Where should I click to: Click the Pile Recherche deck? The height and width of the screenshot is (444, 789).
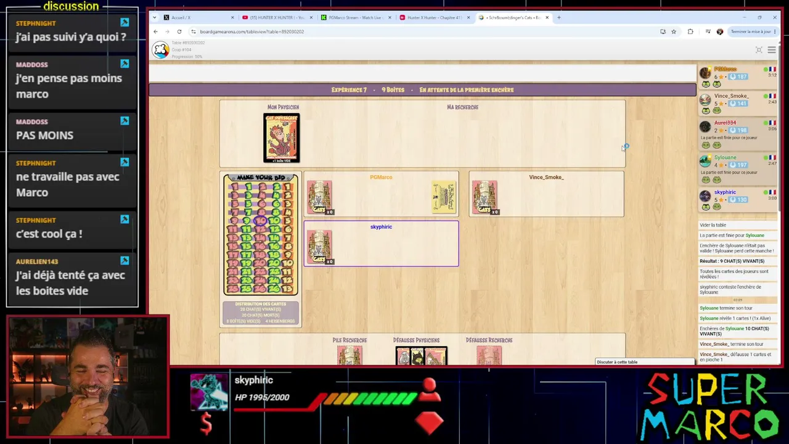click(350, 355)
